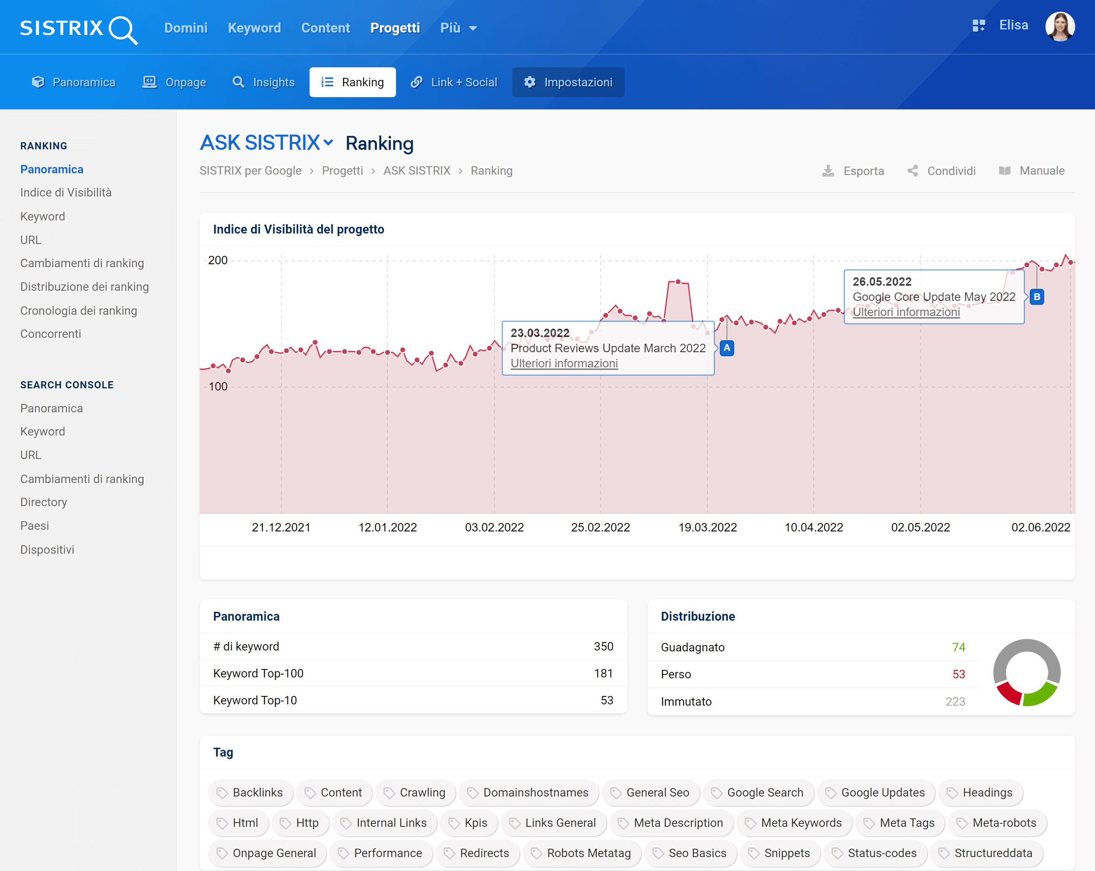Open Cronologia dei ranking in sidebar
1095x871 pixels.
point(79,311)
